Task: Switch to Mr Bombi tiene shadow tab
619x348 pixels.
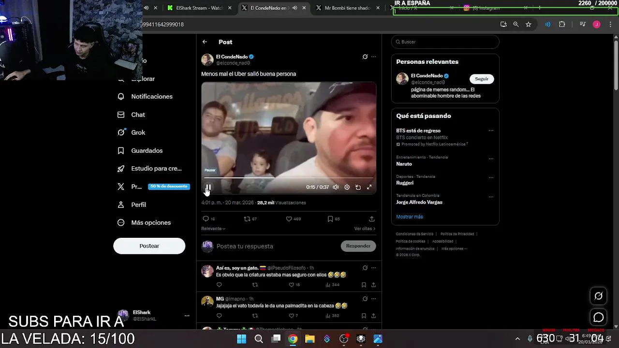Action: [x=347, y=8]
